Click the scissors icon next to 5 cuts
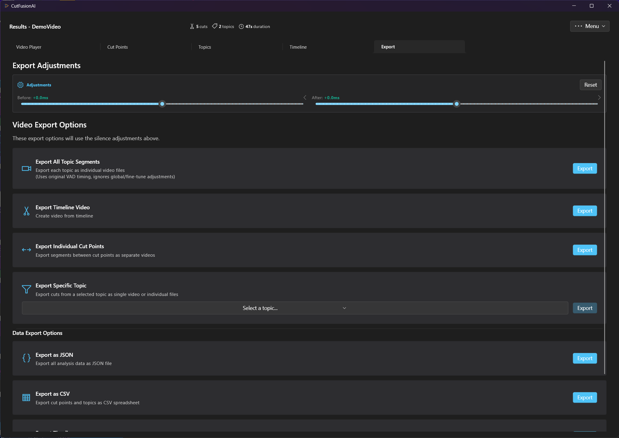 (x=192, y=26)
